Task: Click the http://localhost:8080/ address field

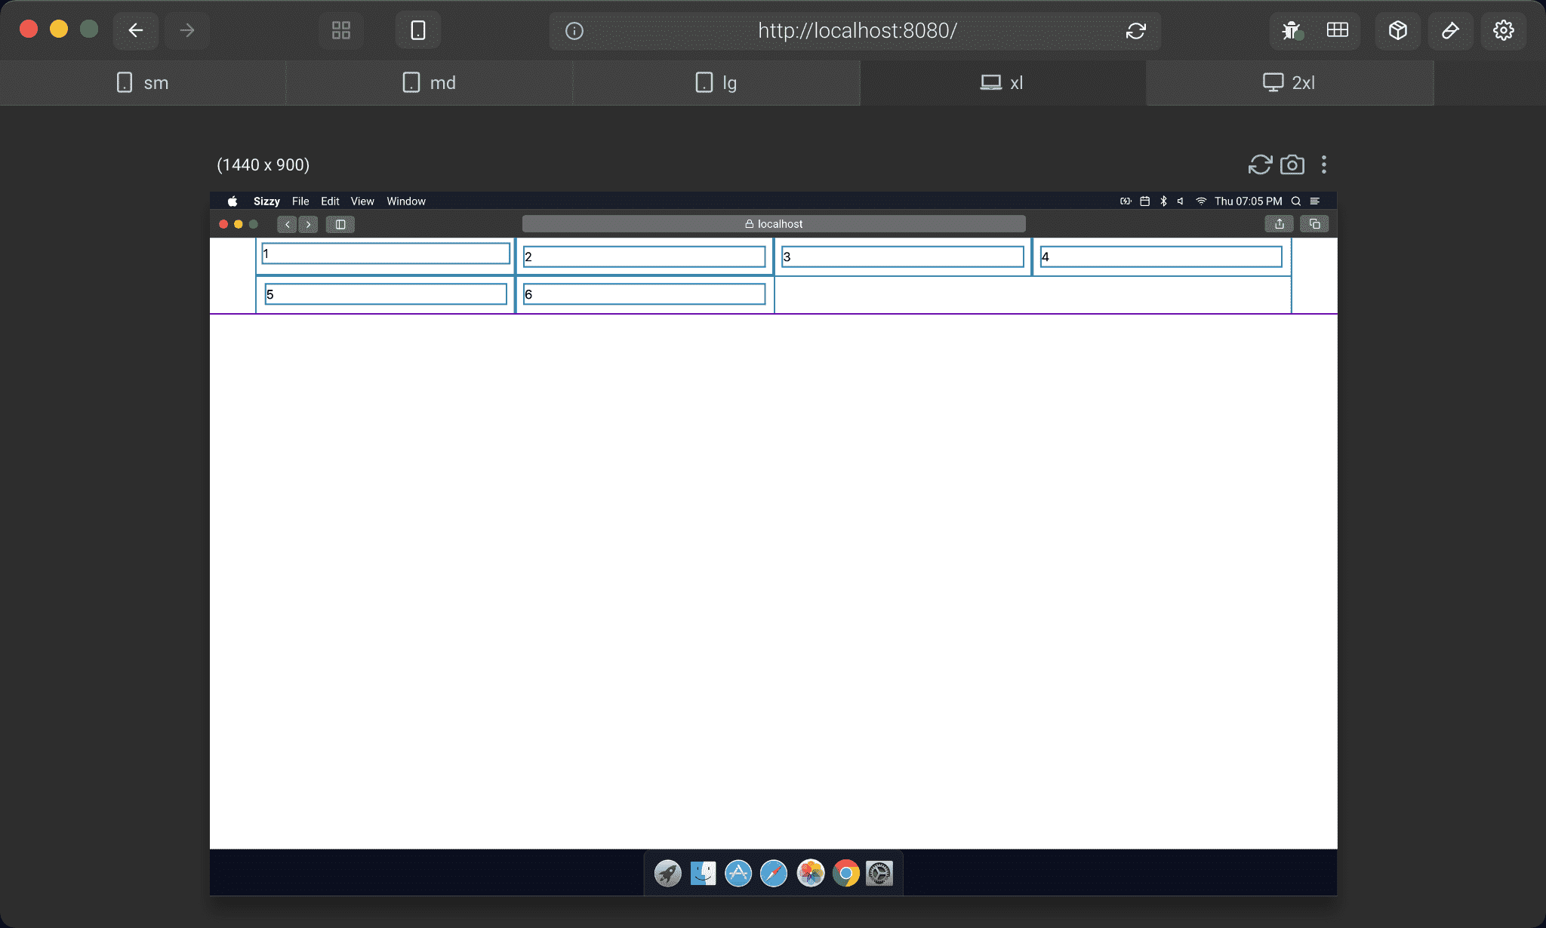Action: pyautogui.click(x=855, y=31)
